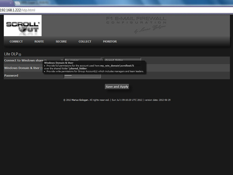233x175 pixels.
Task: Open the CONNECT menu
Action: [16, 41]
